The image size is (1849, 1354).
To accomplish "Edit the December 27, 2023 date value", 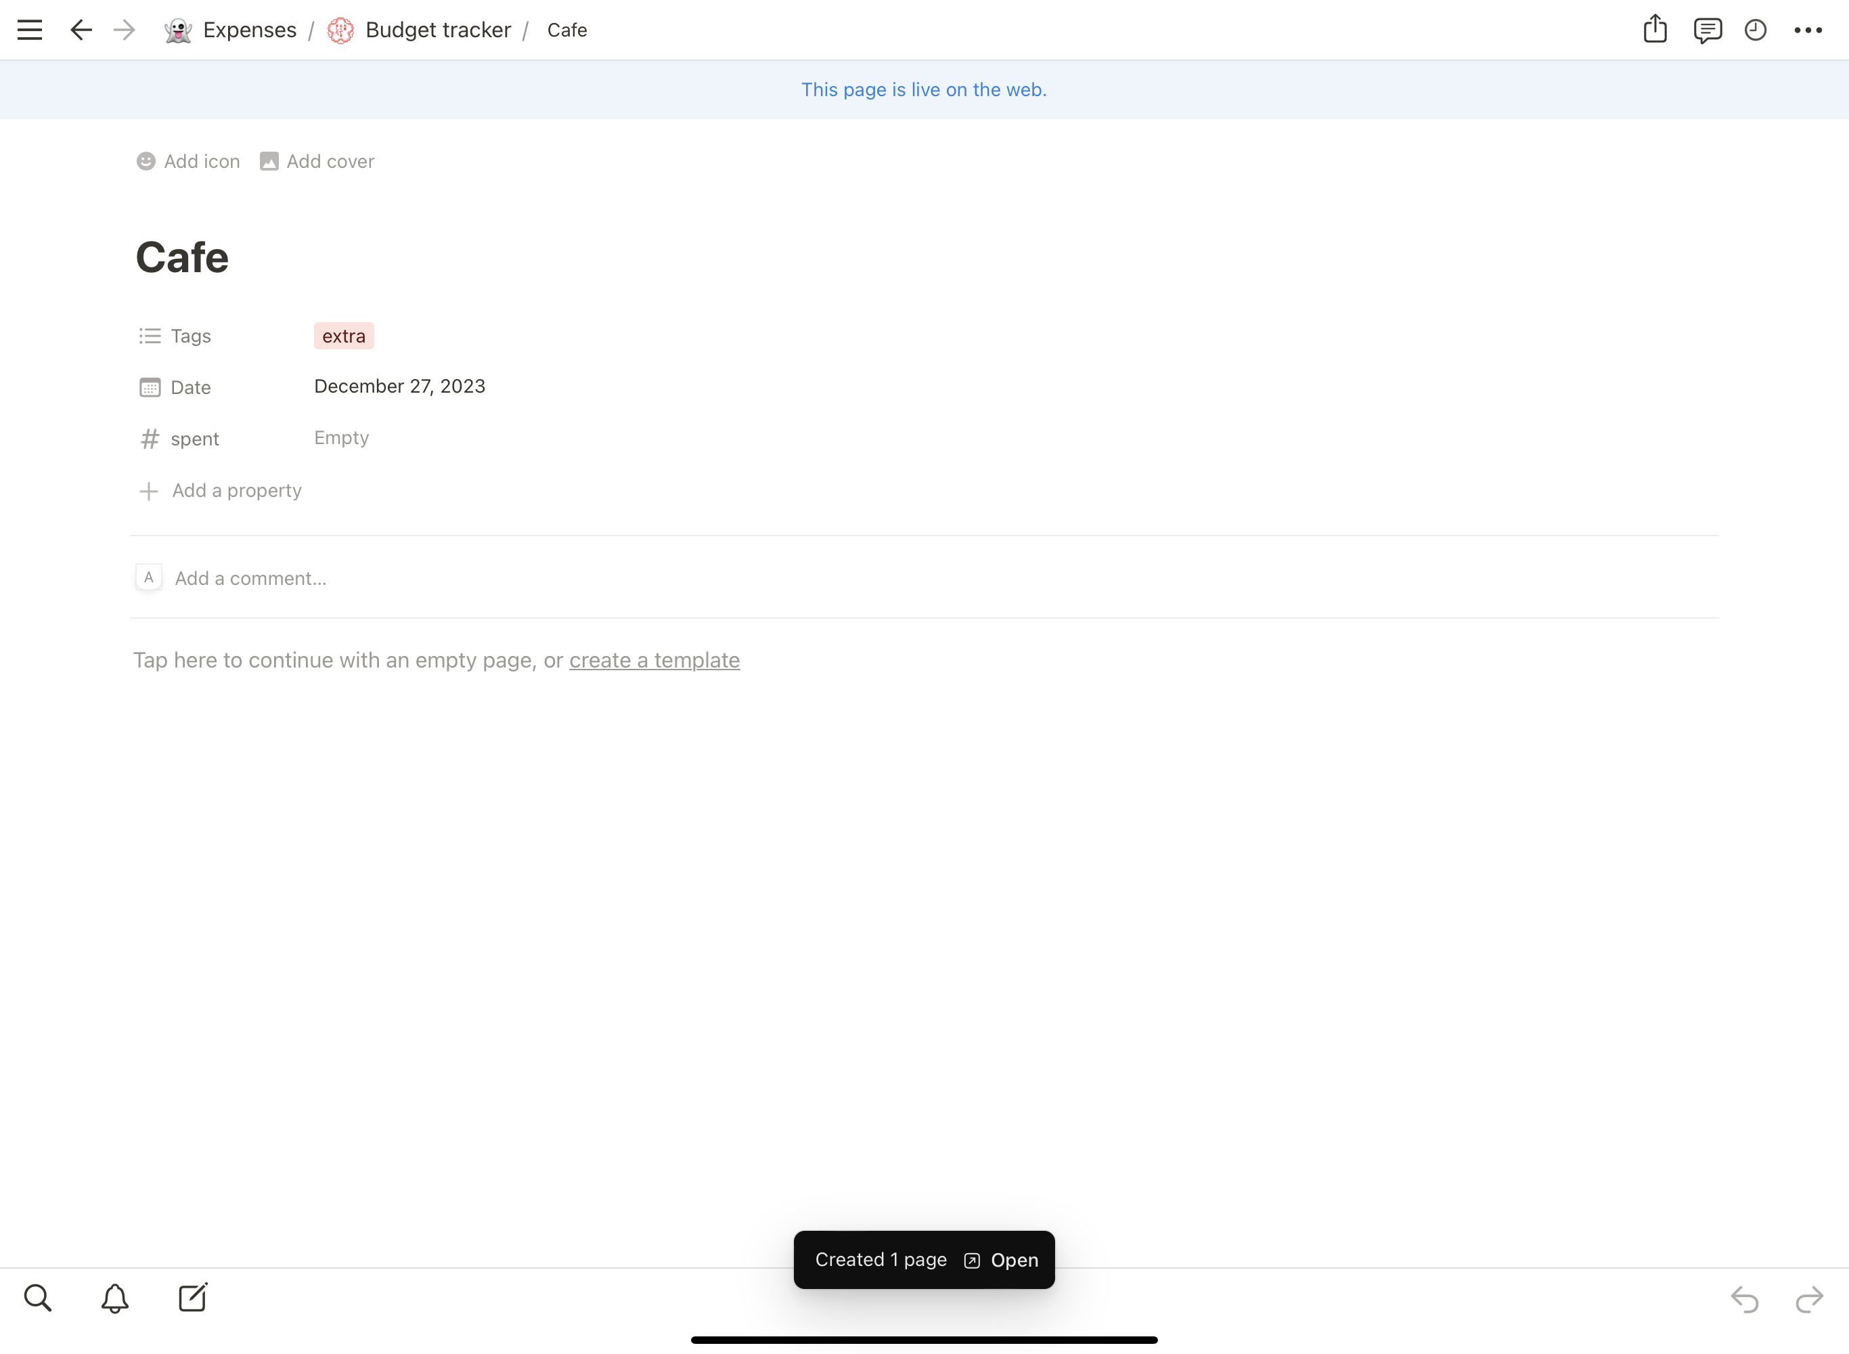I will pos(400,386).
